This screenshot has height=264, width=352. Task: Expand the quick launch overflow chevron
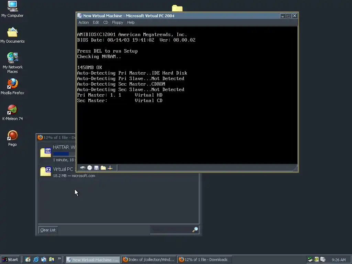coord(59,258)
